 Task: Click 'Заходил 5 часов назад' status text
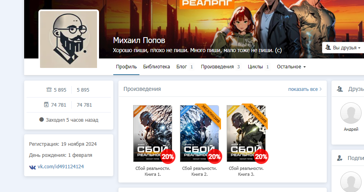pos(72,120)
